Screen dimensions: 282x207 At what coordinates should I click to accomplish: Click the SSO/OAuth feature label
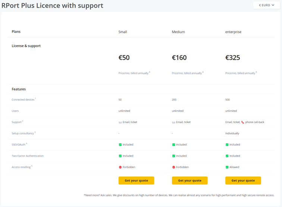tap(19, 144)
